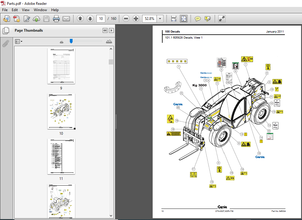Select page 9 thumbnail
The width and height of the screenshot is (302, 220).
click(x=61, y=66)
